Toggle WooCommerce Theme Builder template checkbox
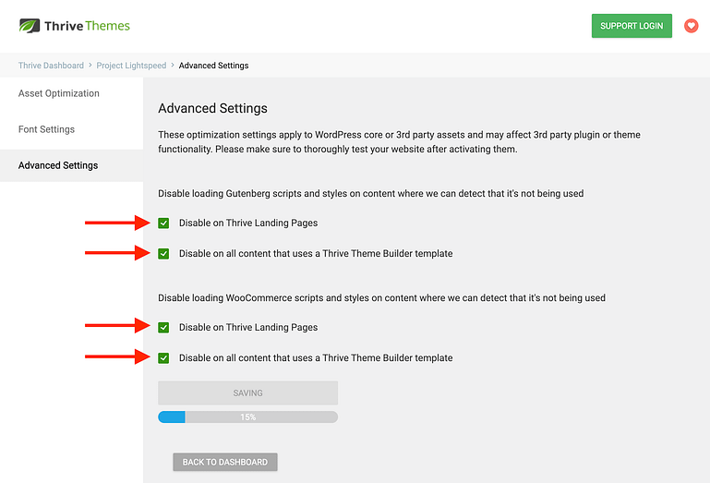This screenshot has height=483, width=710. (163, 358)
